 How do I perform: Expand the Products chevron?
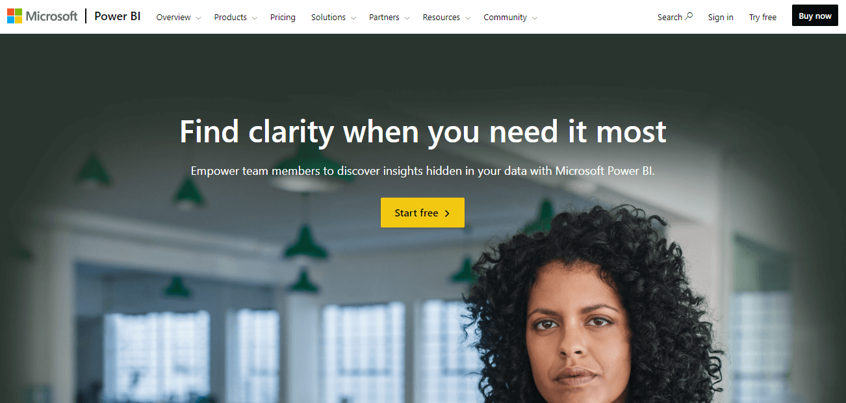[255, 18]
